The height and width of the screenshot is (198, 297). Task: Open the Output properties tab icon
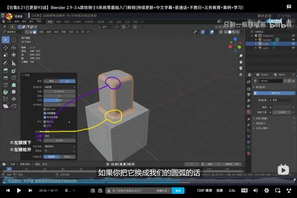248,94
